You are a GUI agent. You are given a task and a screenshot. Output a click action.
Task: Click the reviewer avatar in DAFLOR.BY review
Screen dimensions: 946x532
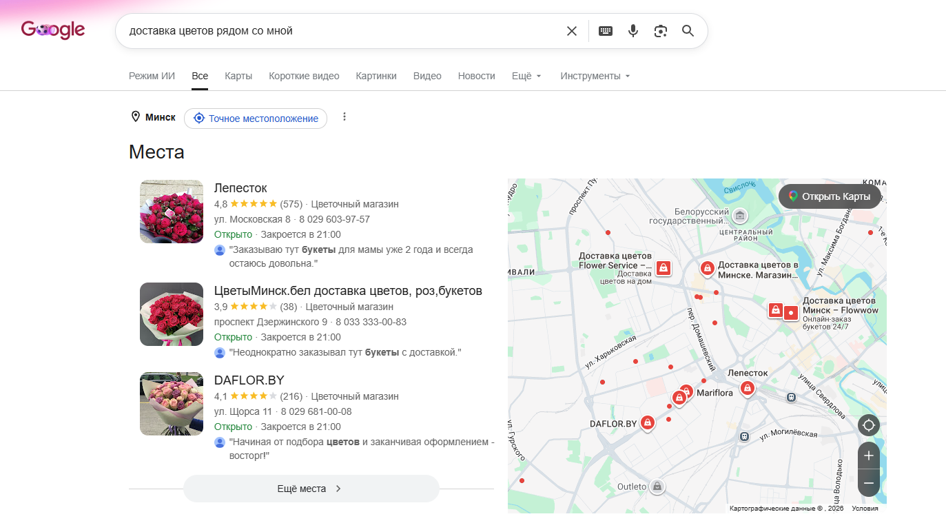click(220, 442)
